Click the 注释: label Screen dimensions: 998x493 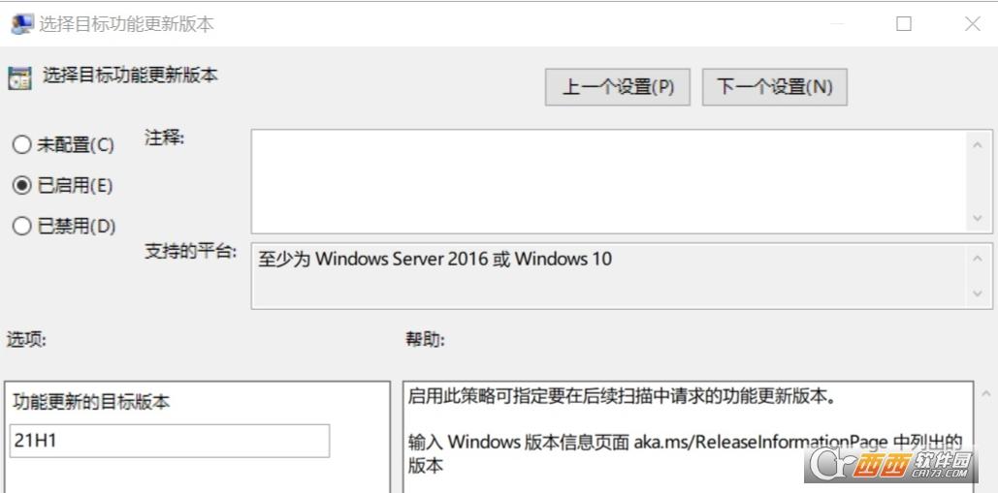(164, 138)
